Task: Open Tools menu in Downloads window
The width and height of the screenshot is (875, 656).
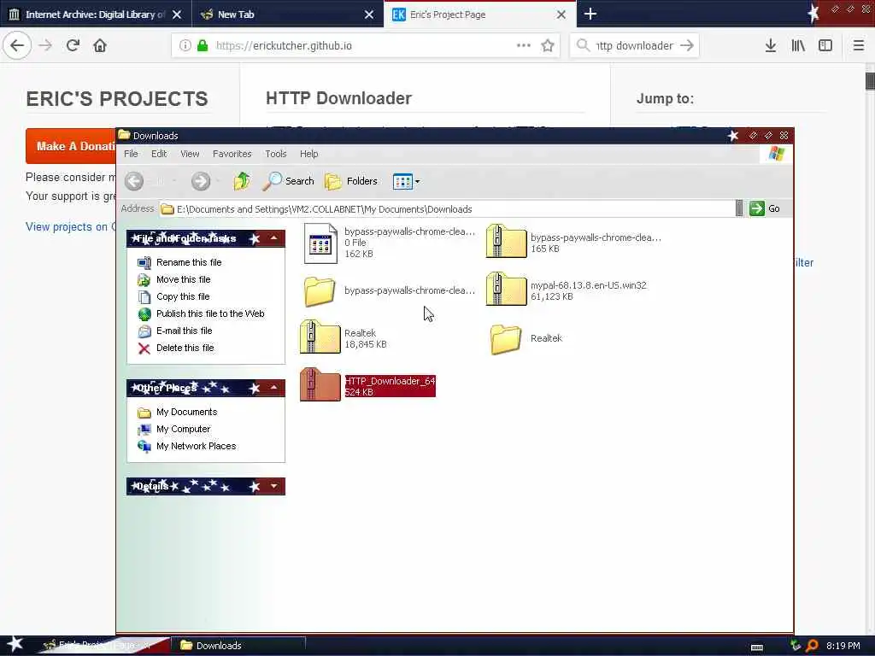Action: (276, 154)
